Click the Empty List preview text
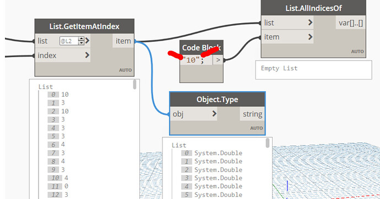 279,68
